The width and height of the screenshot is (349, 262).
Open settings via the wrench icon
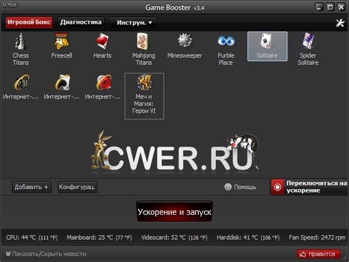point(340,23)
